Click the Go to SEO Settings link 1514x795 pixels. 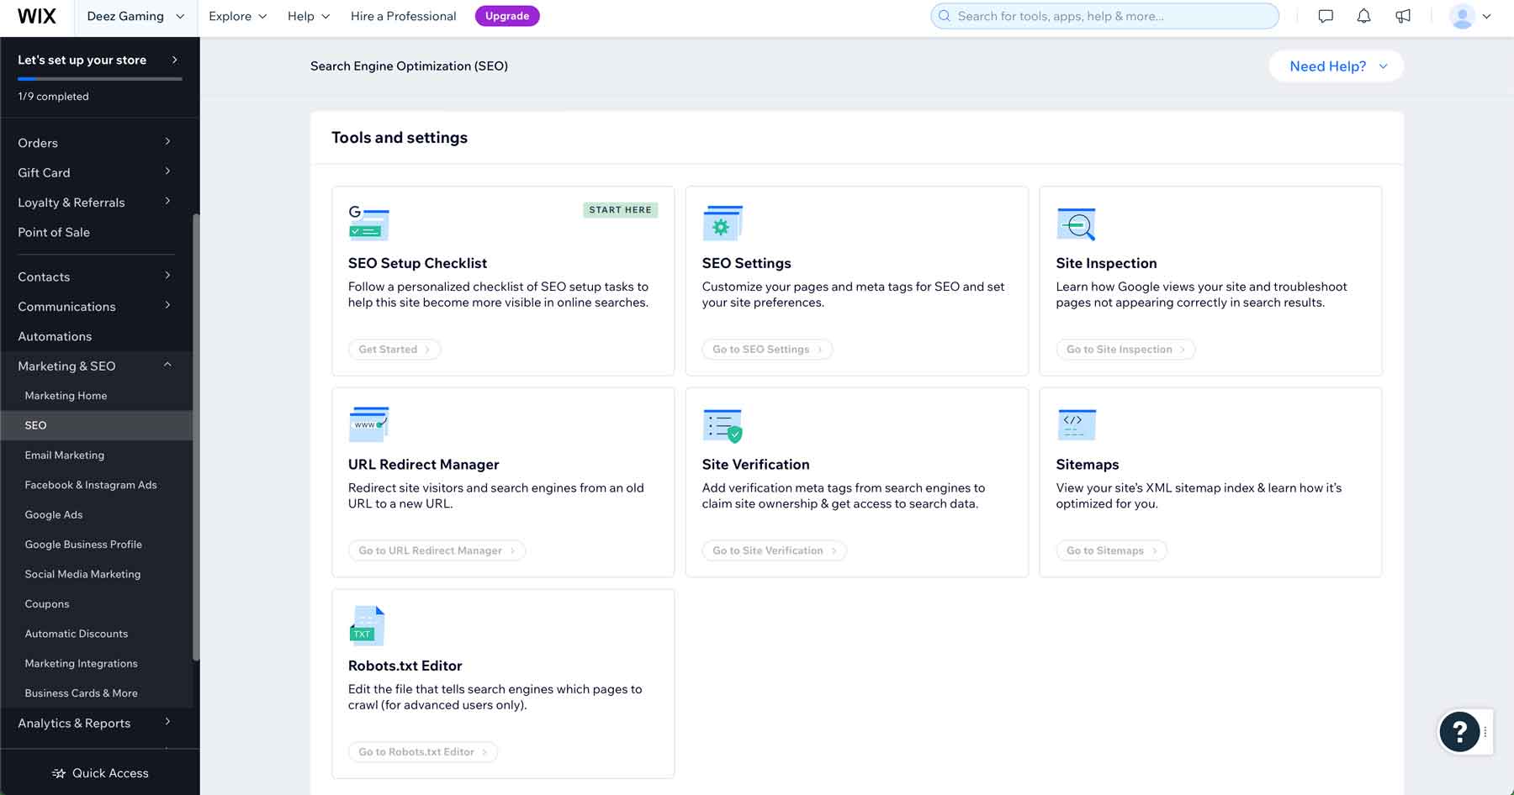point(766,349)
